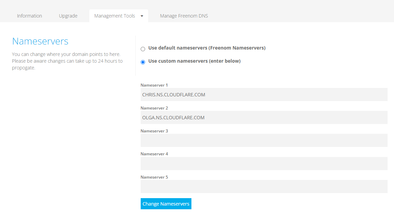The image size is (394, 216).
Task: Click the empty Nameserver 3 input field
Action: coord(264,140)
